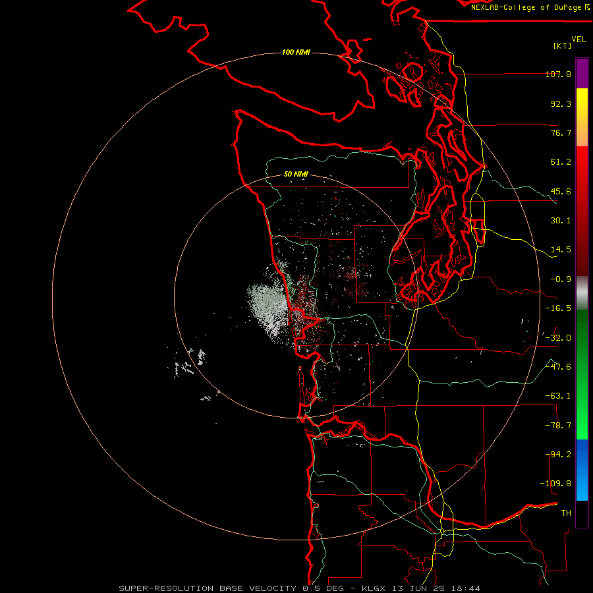The height and width of the screenshot is (593, 593).
Task: Click the blue segment of the color bar
Action: (582, 470)
